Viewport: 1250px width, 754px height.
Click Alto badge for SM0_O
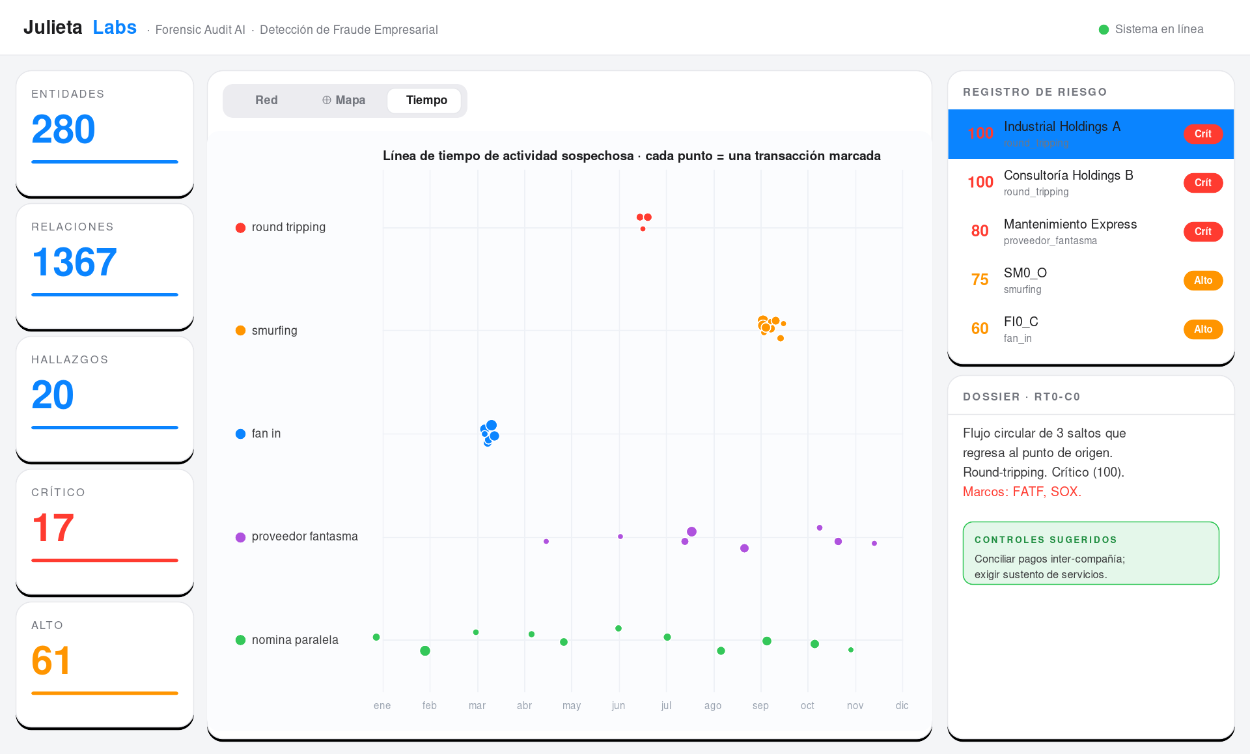[x=1202, y=281]
